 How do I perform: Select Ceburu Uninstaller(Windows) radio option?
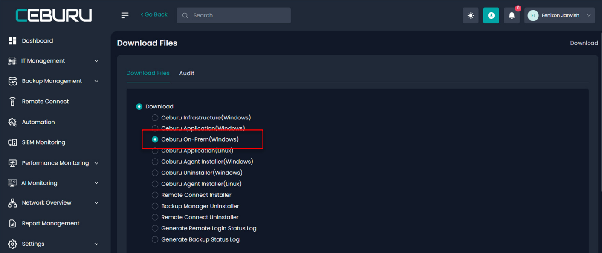click(x=155, y=173)
